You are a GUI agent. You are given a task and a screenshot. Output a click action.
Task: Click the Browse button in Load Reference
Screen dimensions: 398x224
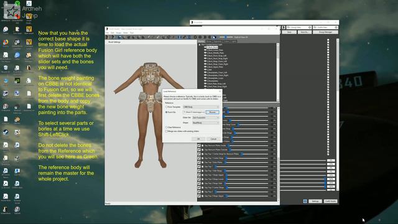212,112
